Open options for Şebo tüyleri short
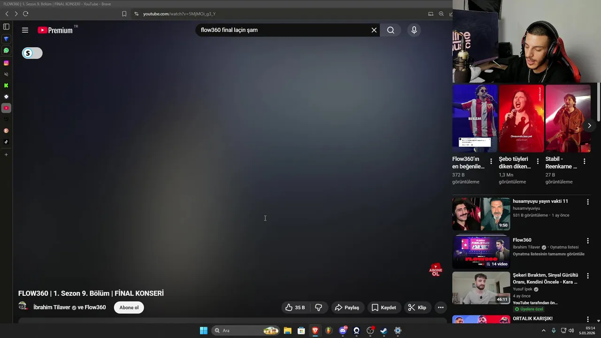The width and height of the screenshot is (601, 338). pos(538,161)
